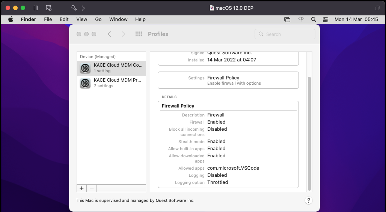Select the KACE Cloud MDM profile with 1 setting

(111, 68)
